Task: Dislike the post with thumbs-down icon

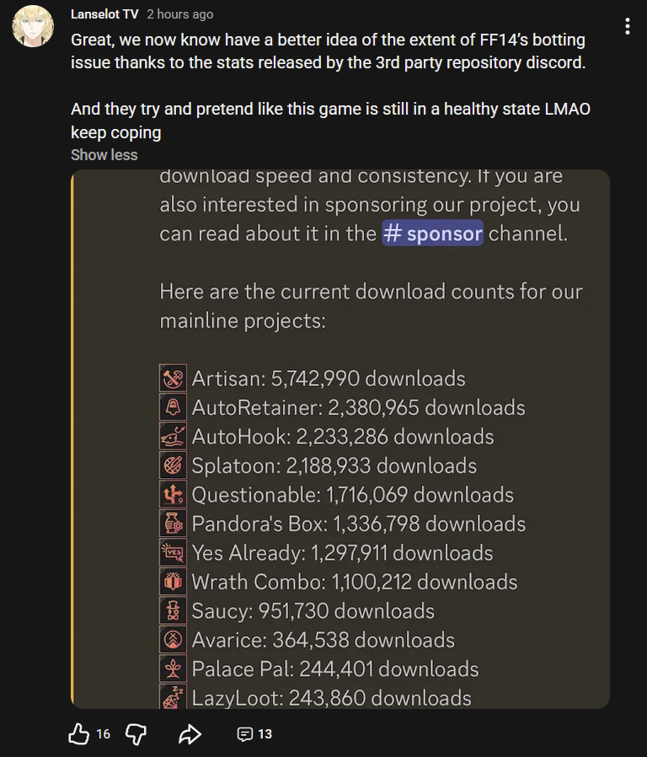Action: 136,734
